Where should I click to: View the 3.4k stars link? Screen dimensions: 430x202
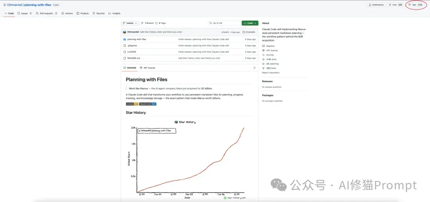pos(269,59)
